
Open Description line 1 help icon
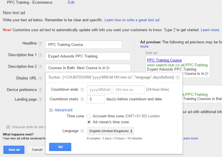[x=40, y=55]
